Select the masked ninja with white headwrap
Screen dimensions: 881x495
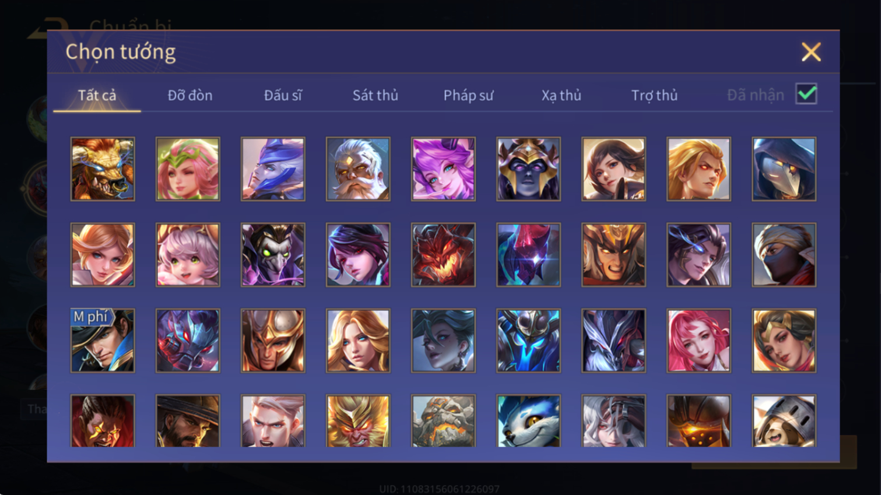pyautogui.click(x=784, y=255)
